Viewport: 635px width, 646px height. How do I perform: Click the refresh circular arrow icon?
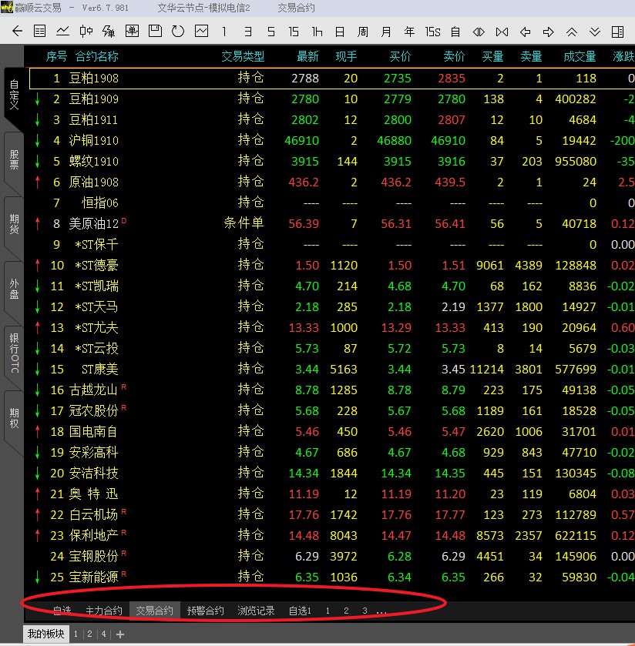pyautogui.click(x=178, y=32)
